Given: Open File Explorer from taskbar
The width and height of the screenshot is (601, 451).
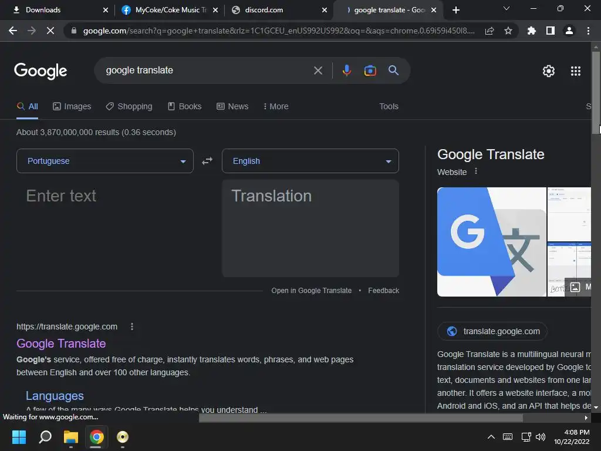Looking at the screenshot, I should tap(71, 437).
